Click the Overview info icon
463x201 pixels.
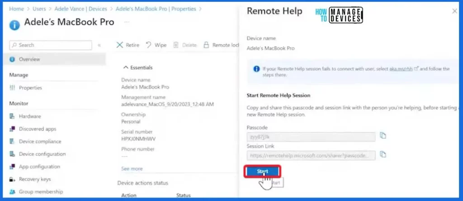click(x=12, y=59)
